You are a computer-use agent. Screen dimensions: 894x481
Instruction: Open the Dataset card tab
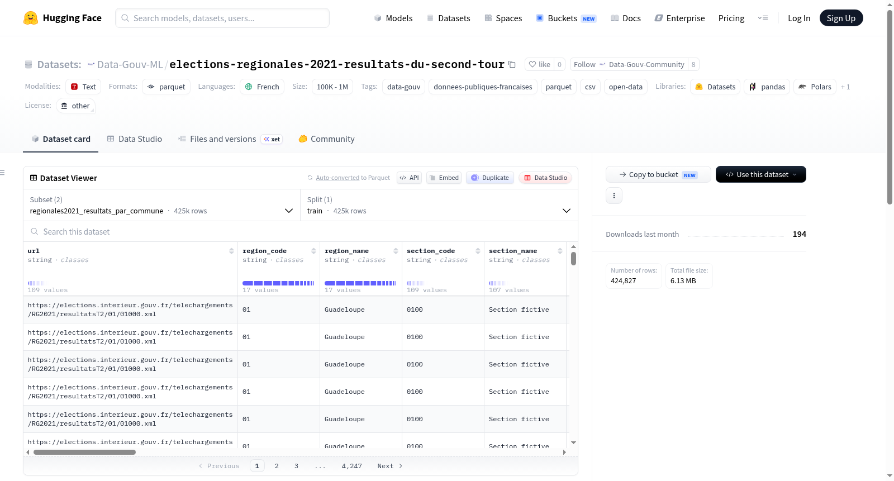60,139
